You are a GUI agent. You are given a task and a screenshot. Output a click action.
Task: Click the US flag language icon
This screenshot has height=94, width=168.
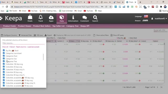146,16
